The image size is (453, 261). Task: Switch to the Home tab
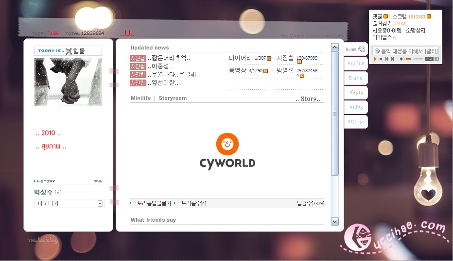(356, 49)
